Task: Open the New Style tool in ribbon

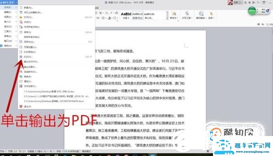Action: tap(174, 14)
